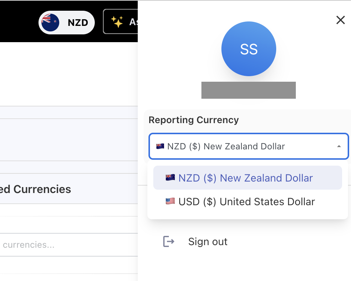Screen dimensions: 351x281
Task: Close the profile side panel
Action: coord(340,20)
